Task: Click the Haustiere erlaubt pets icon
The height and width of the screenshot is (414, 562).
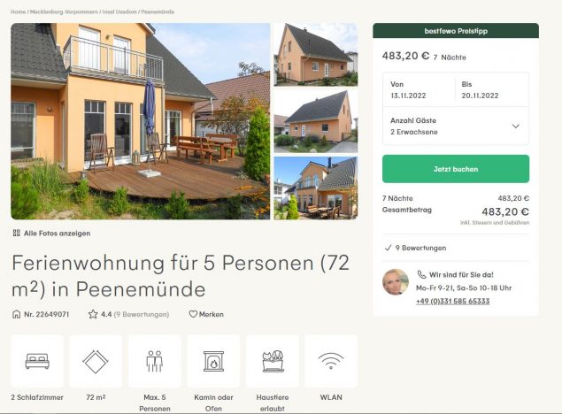Action: [273, 361]
